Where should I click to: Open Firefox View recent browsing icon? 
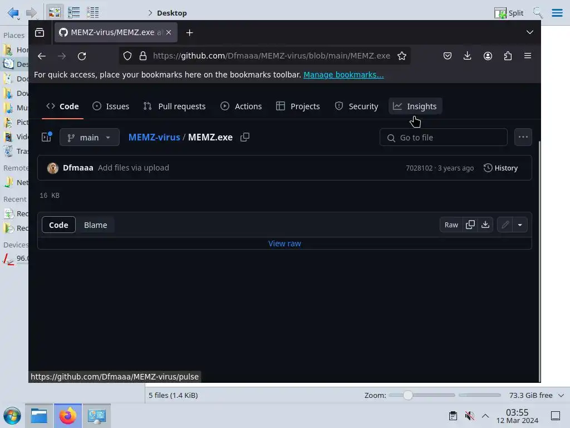40,32
